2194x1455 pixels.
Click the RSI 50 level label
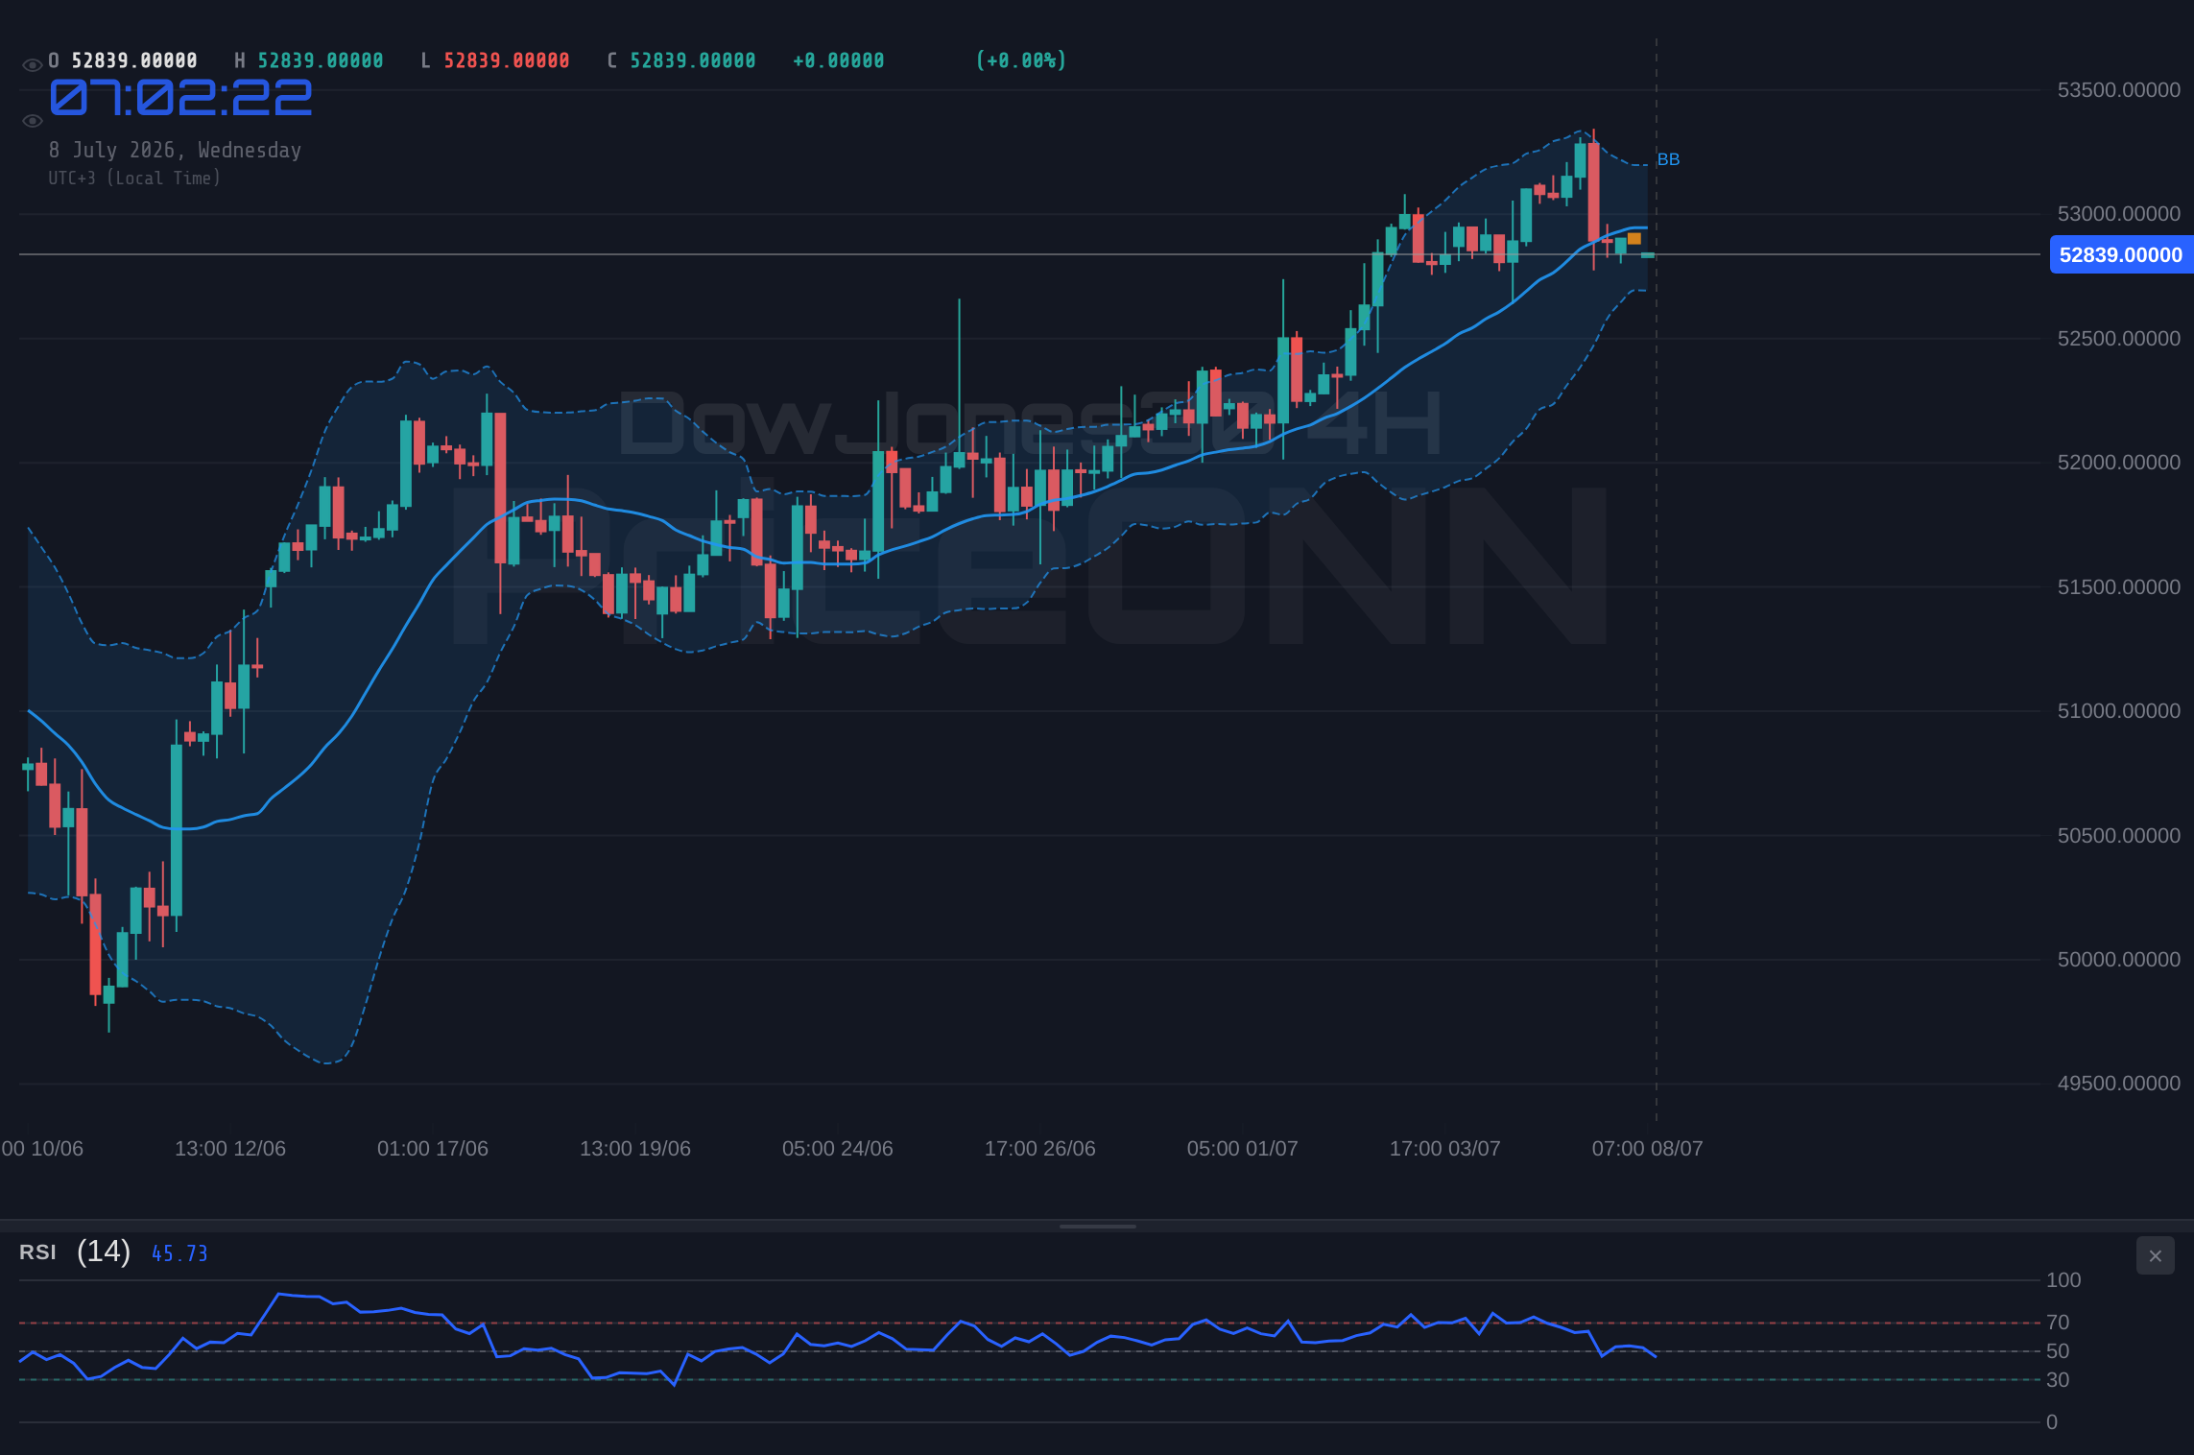tap(2058, 1351)
